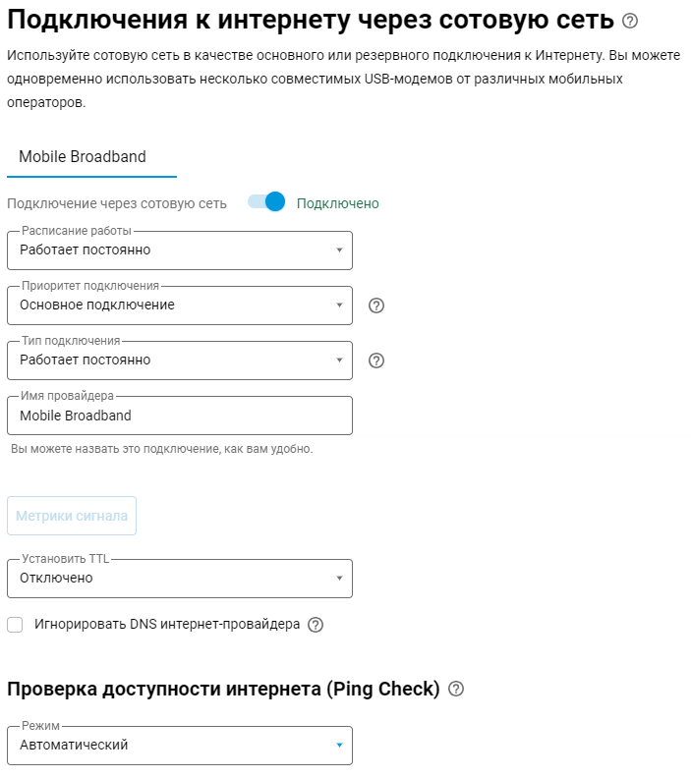Click help icon next to Приоритет подключения
691x777 pixels.
pos(376,305)
